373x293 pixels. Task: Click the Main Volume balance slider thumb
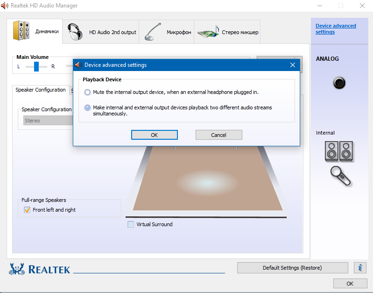click(x=36, y=66)
